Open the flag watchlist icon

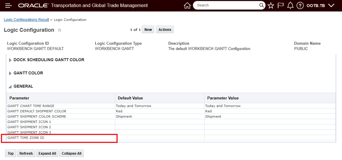280,6
